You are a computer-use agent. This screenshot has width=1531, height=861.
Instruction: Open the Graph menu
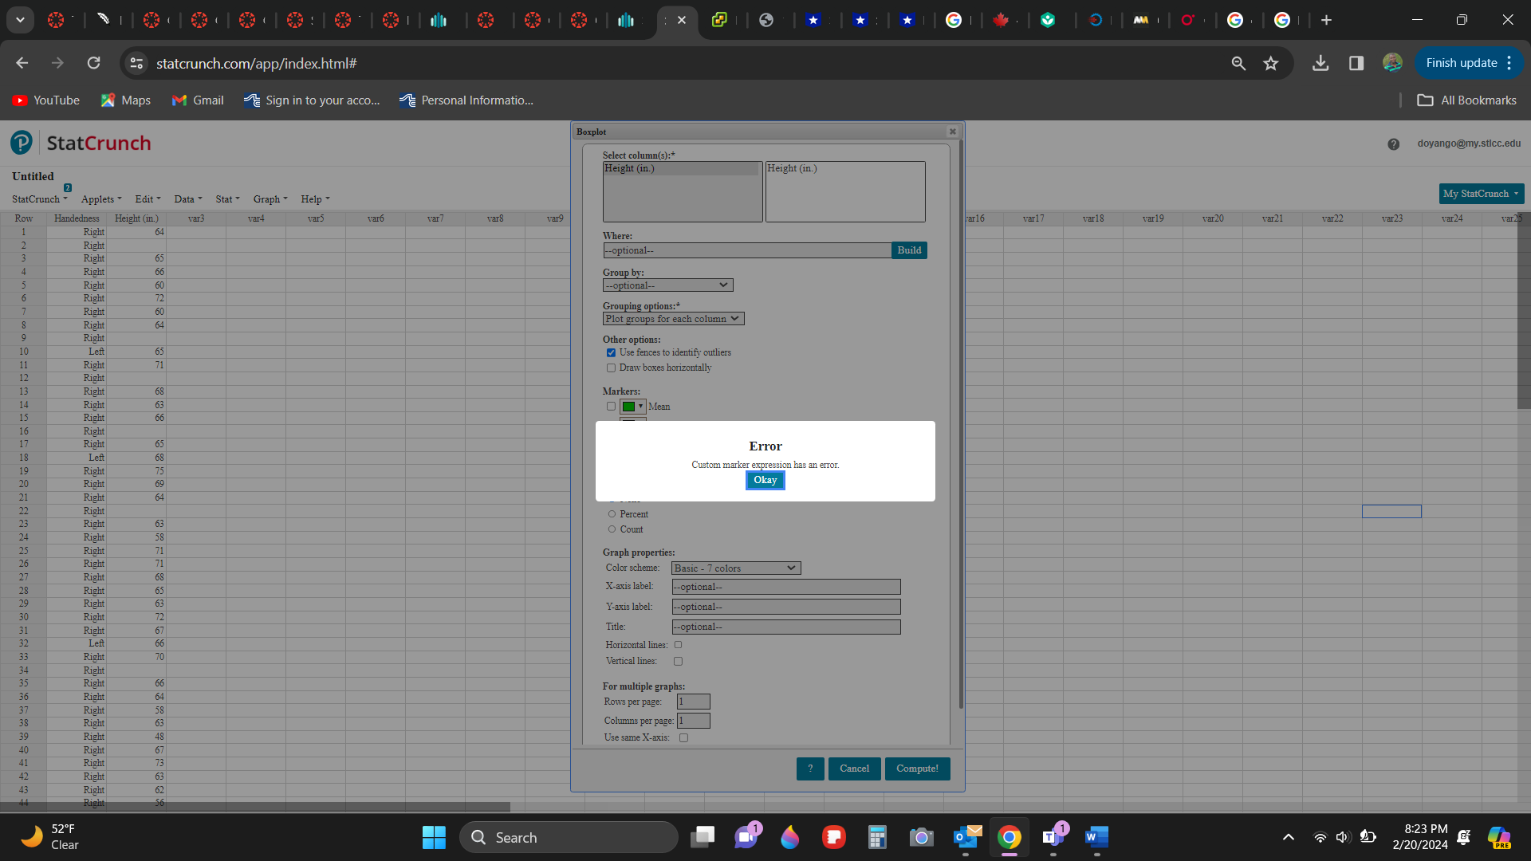pos(270,199)
